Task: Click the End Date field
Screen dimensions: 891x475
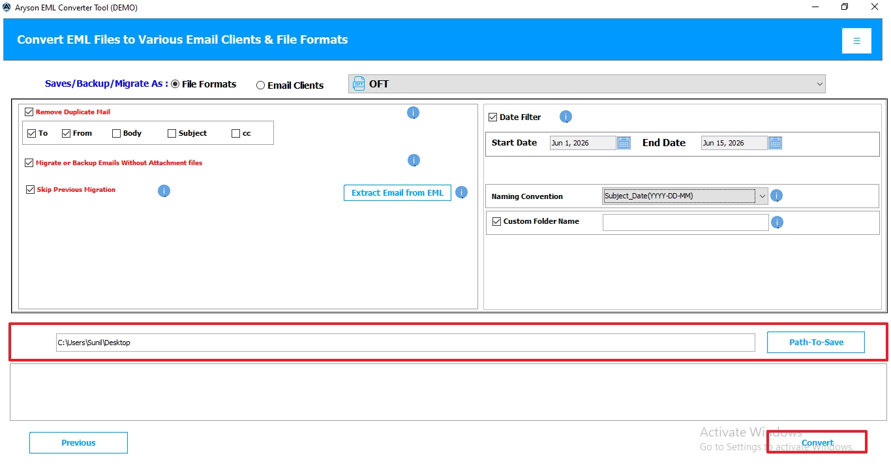Action: tap(734, 143)
